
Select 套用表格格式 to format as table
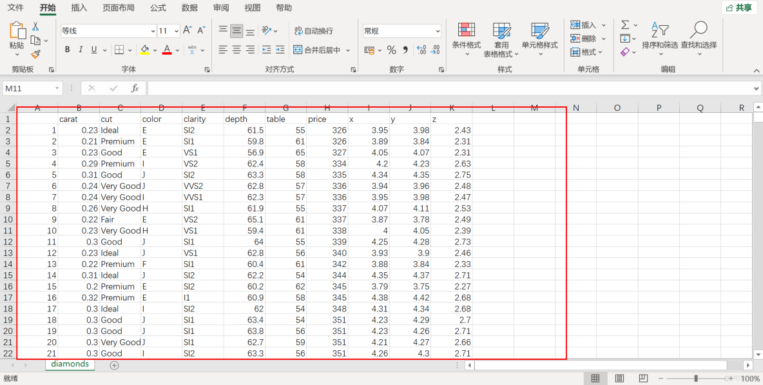pos(501,40)
